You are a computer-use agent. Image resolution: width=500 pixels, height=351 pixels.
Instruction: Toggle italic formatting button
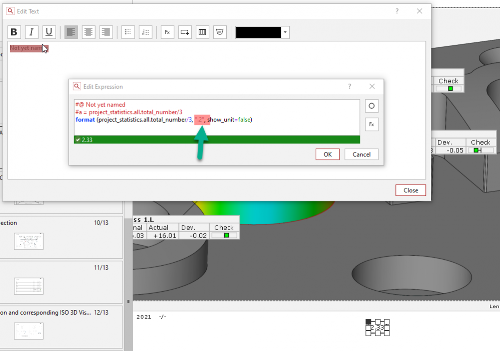click(32, 32)
